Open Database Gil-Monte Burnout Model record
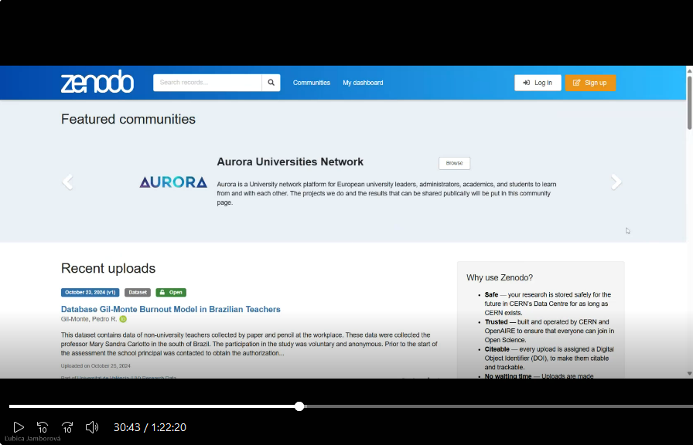693x445 pixels. pos(171,309)
